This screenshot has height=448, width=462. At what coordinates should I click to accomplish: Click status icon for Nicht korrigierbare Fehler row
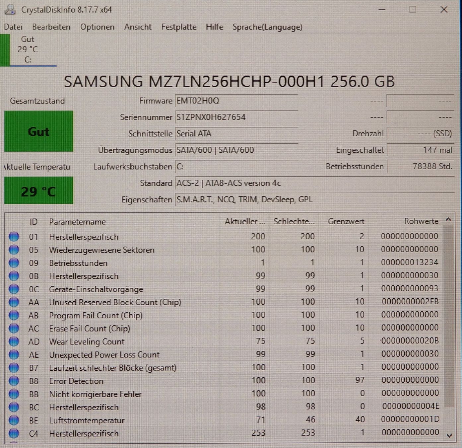pos(14,394)
